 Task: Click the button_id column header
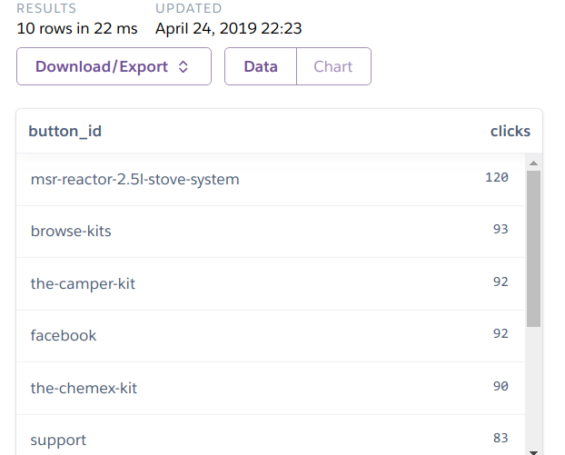[65, 131]
